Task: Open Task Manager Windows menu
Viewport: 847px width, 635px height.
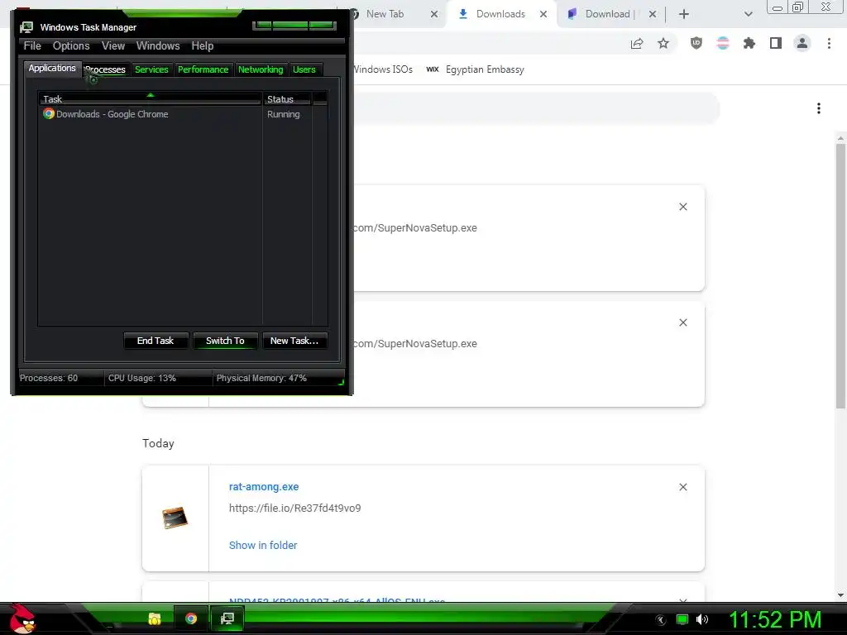Action: [158, 46]
